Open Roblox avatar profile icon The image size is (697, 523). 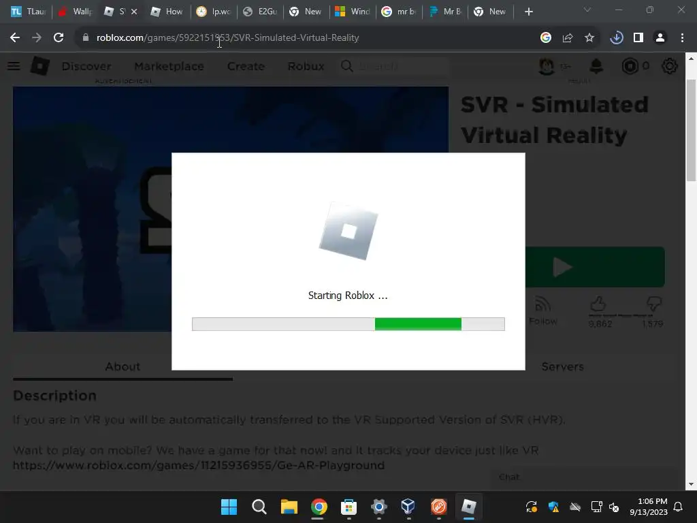point(547,66)
